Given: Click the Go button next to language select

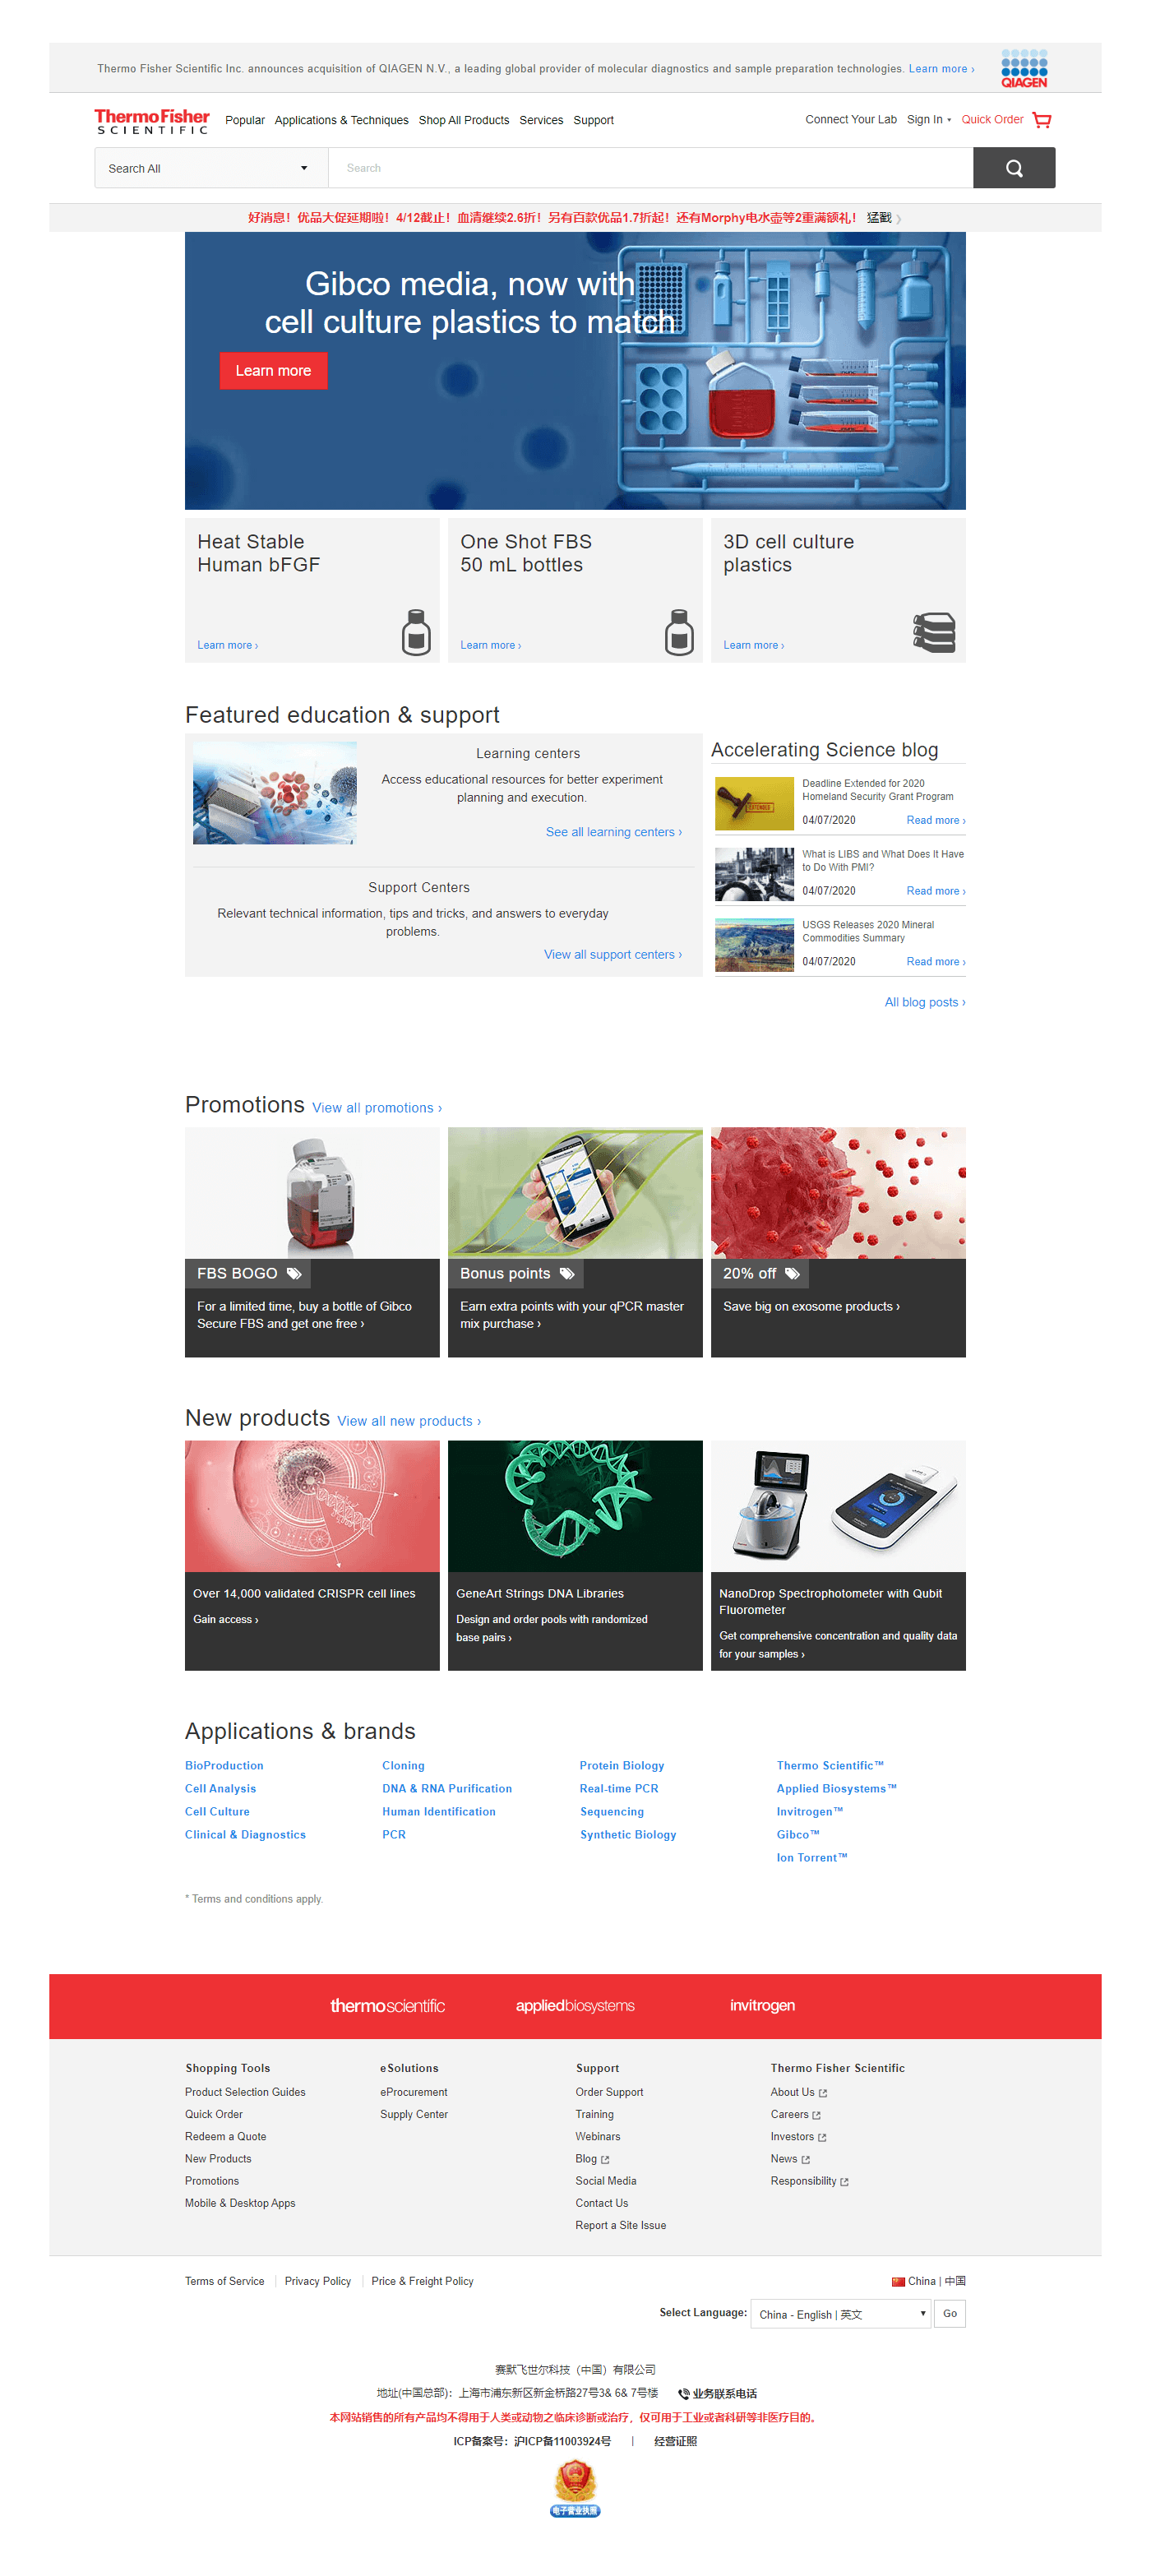Looking at the screenshot, I should coord(950,2313).
